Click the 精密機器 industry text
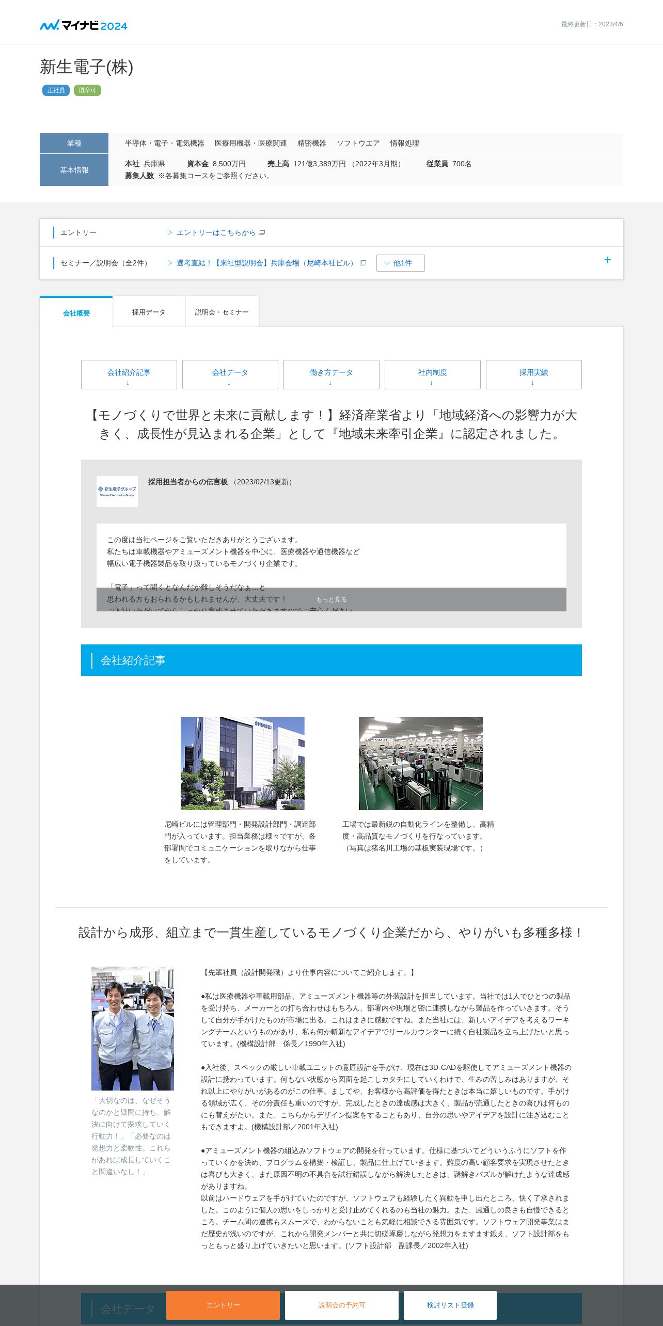Image resolution: width=663 pixels, height=1326 pixels. coord(312,143)
